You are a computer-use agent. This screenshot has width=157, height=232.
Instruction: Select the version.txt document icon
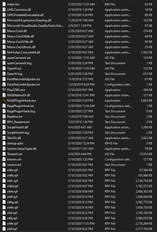[4, 165]
